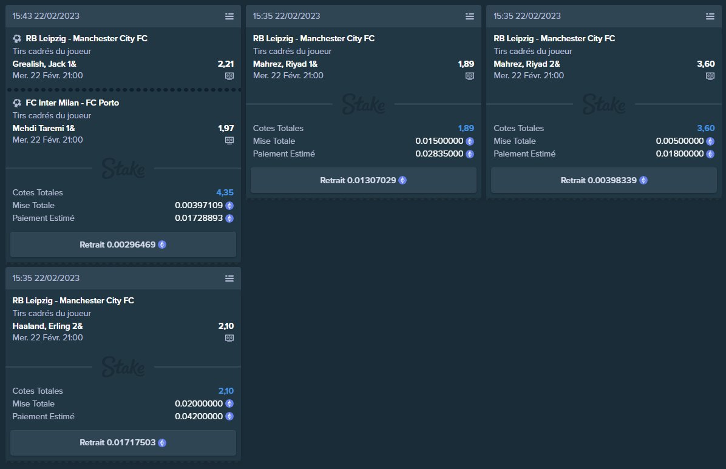Screen dimensions: 726x469
Task: Open RB Leipzig match link in Mahrez 1& slip
Action: (x=313, y=38)
